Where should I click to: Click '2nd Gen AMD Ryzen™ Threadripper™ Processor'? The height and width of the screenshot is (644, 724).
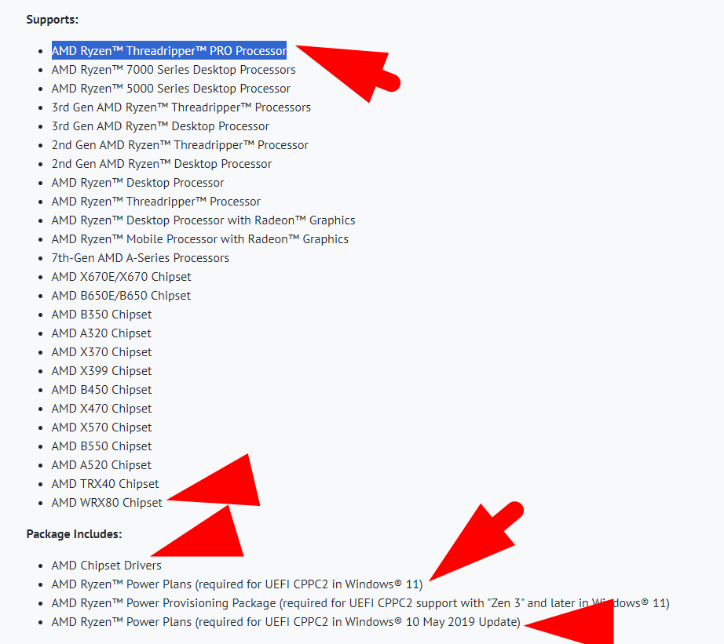click(180, 145)
